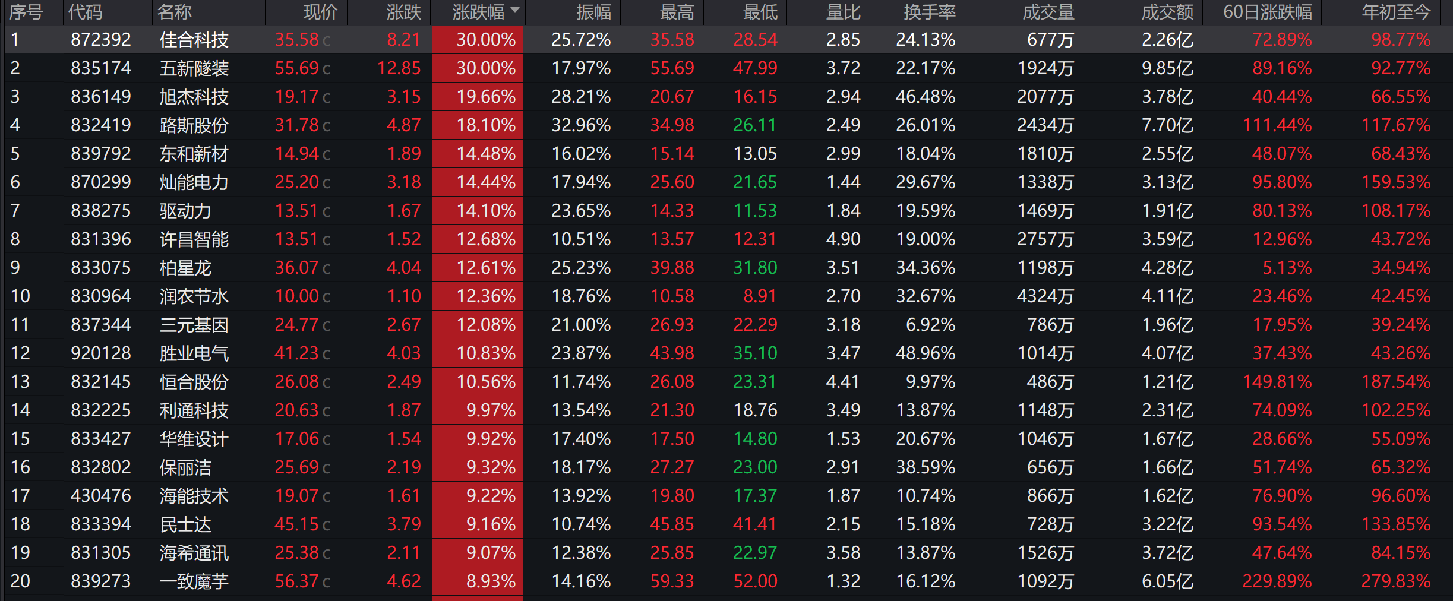Click the 18.10% change cell

[478, 125]
